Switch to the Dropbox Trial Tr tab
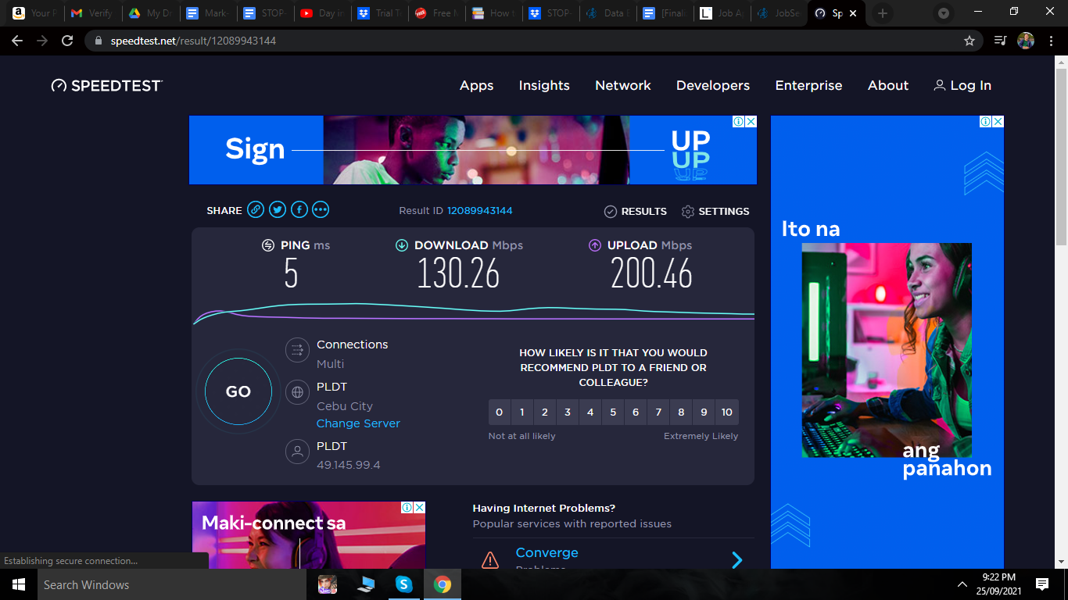1068x600 pixels. click(x=381, y=13)
